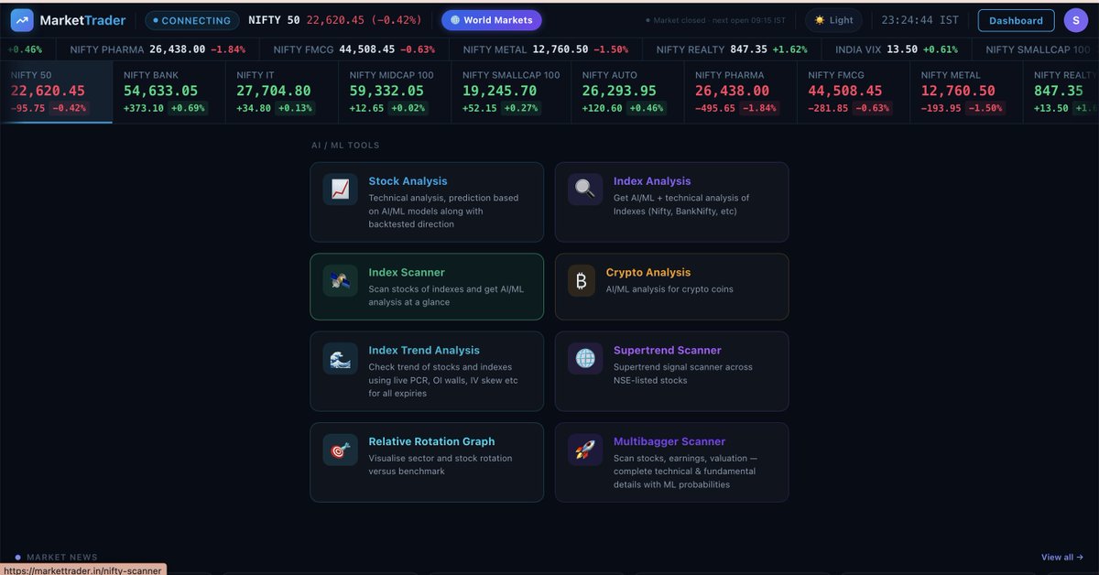This screenshot has width=1099, height=575.
Task: Click the Relative Rotation Graph target icon
Action: pyautogui.click(x=340, y=450)
